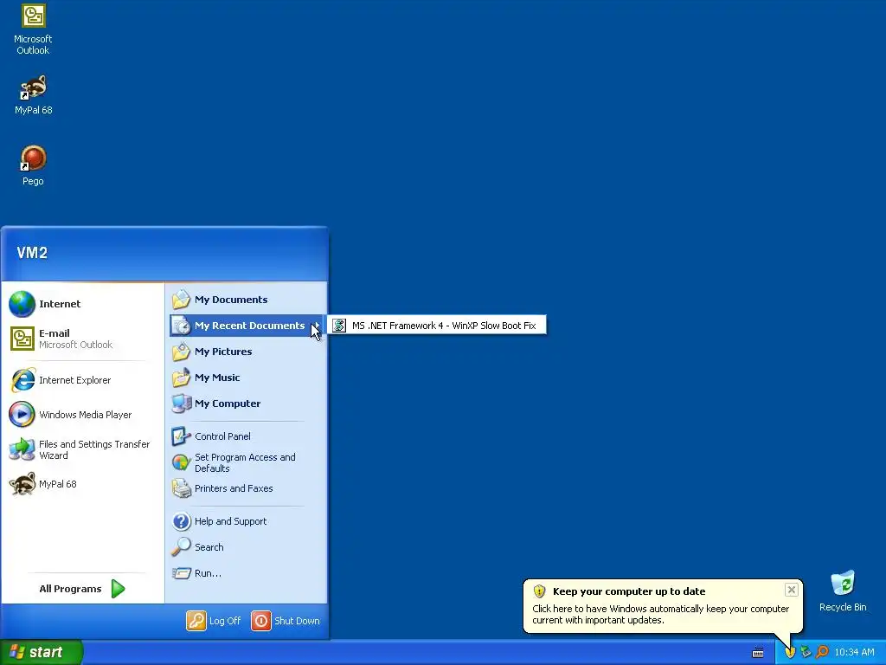Close the update notification balloon
Image resolution: width=886 pixels, height=665 pixels.
coord(792,590)
